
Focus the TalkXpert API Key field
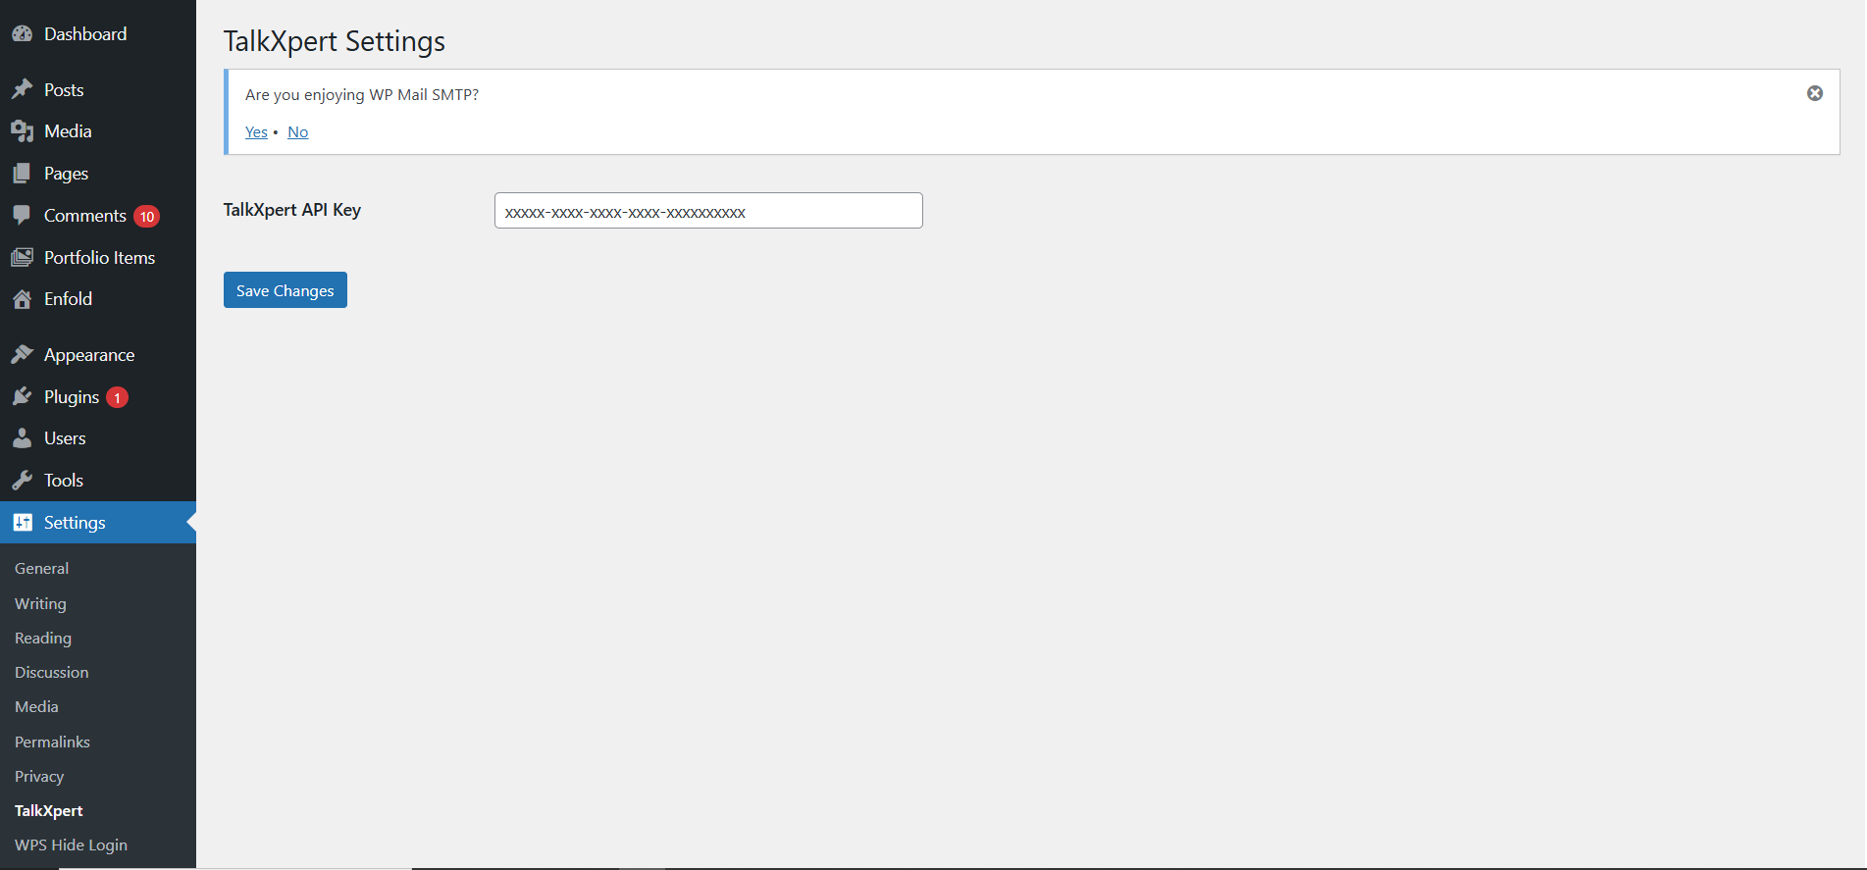pos(708,211)
